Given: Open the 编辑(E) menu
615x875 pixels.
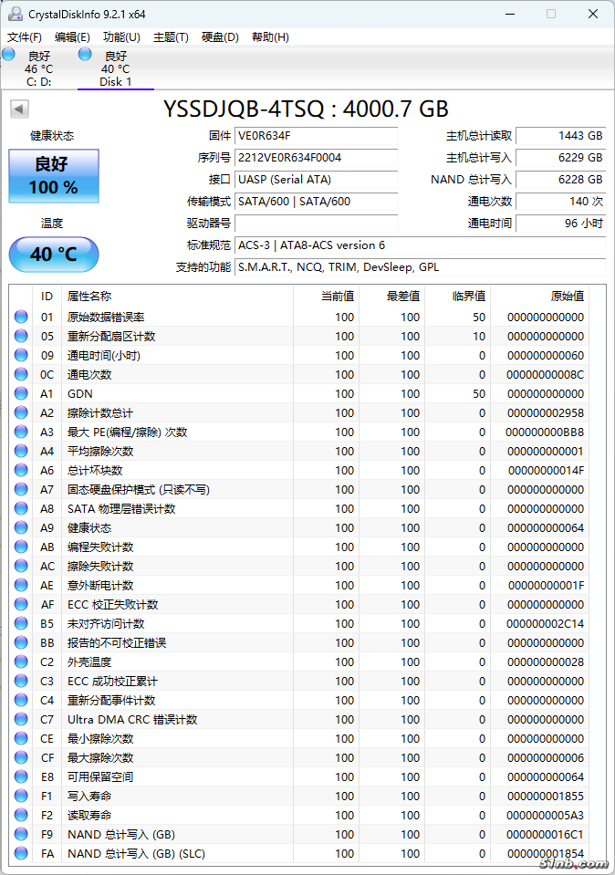Looking at the screenshot, I should click(x=72, y=37).
